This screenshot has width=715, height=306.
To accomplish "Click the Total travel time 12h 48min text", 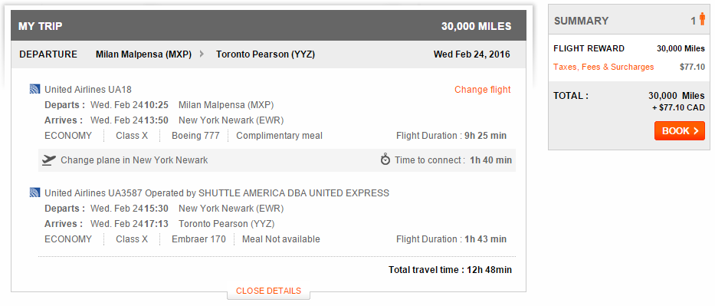I will pyautogui.click(x=450, y=269).
